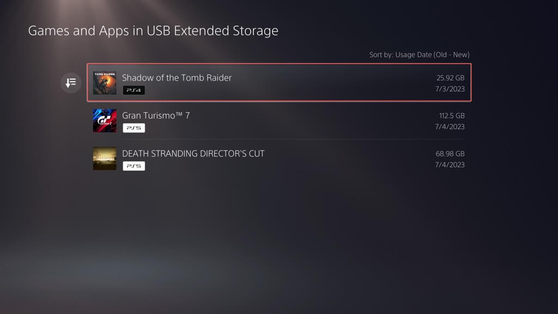Screen dimensions: 558x314
Task: Click the sort order icon button
Action: 71,83
